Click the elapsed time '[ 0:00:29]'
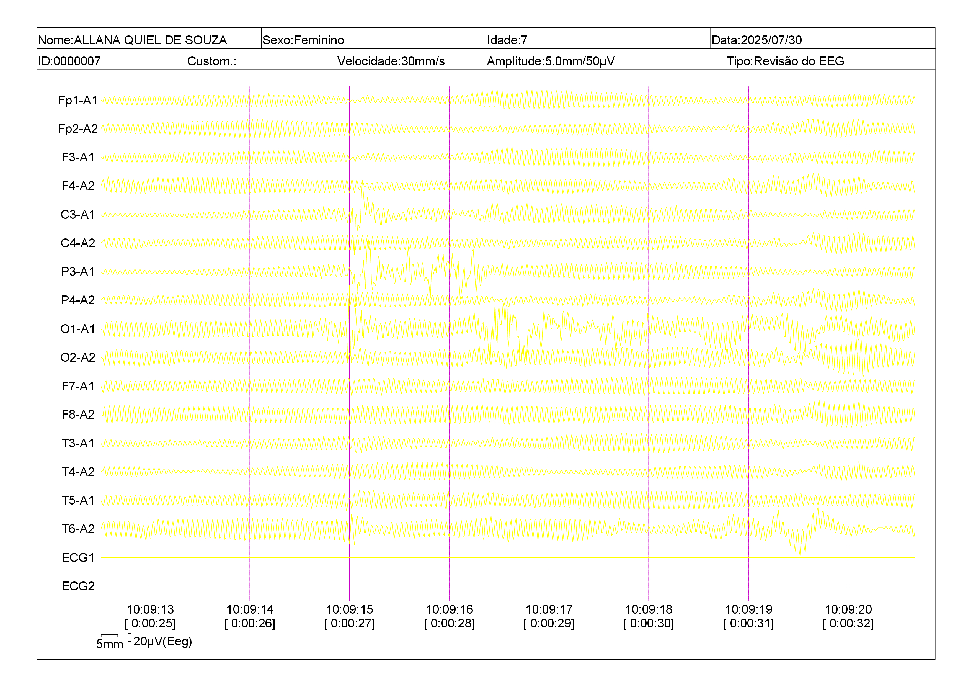Screen dimensions: 971x687 549,624
